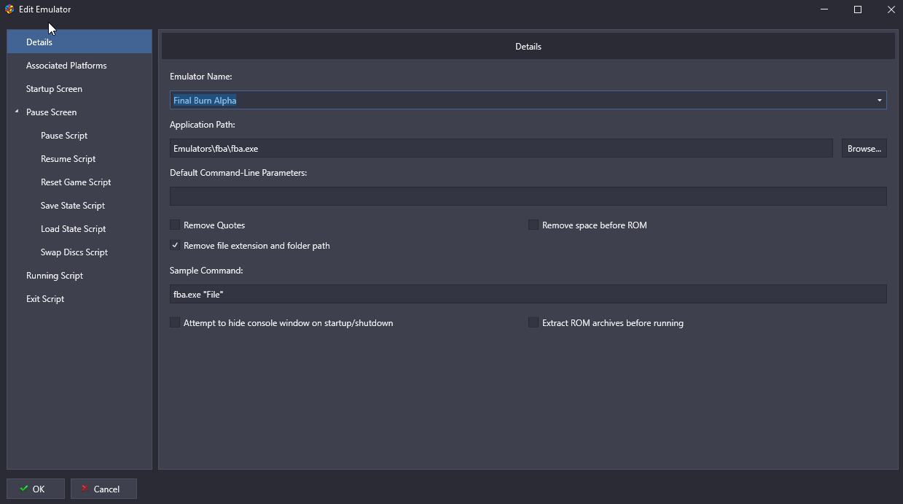Check Extract ROM archives before running
The image size is (903, 504).
click(533, 323)
